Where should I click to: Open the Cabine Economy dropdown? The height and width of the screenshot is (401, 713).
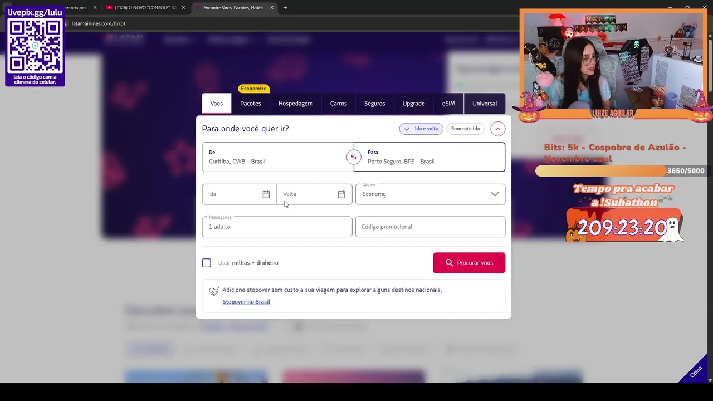(430, 194)
